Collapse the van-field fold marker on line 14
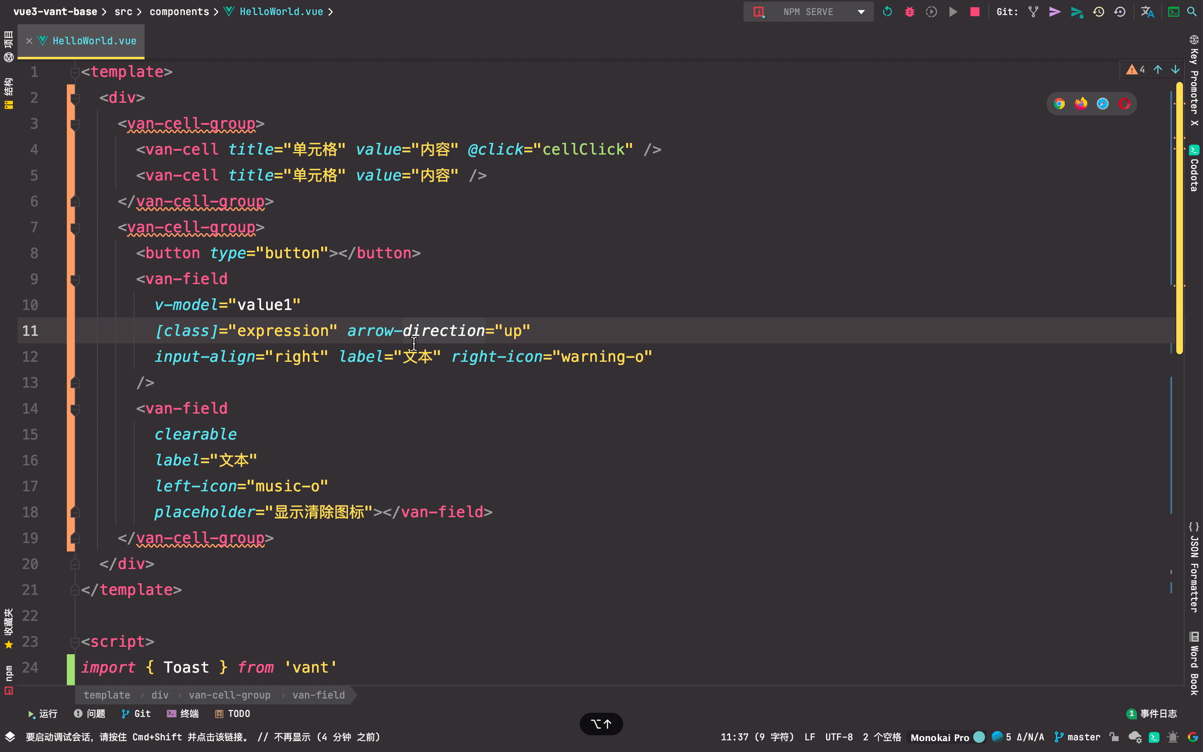The image size is (1203, 752). (75, 409)
